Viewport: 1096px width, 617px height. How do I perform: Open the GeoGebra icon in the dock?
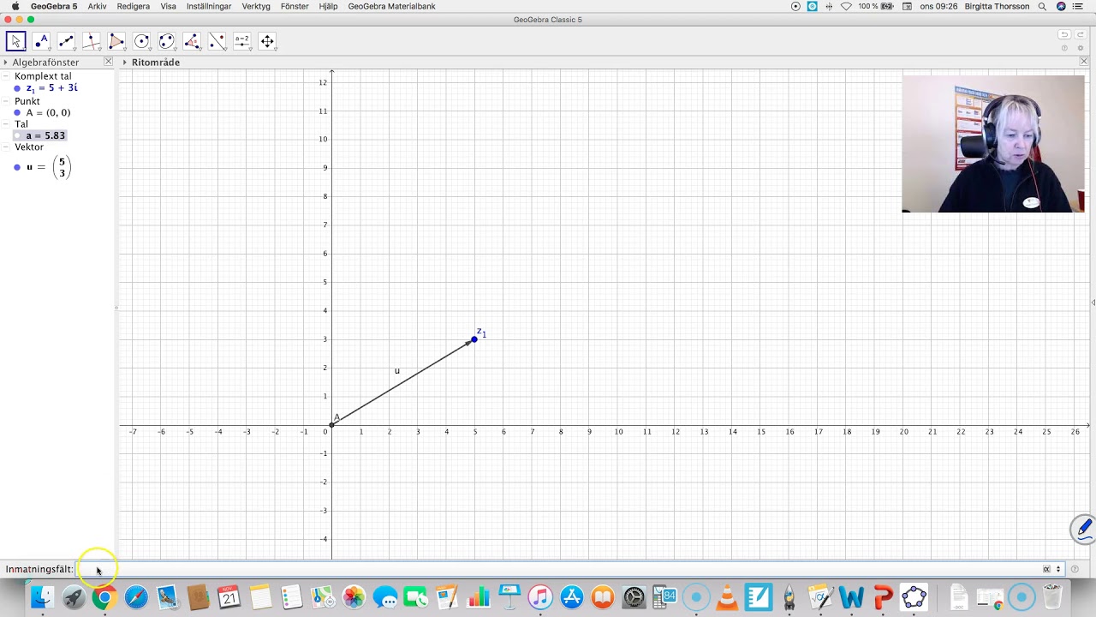click(x=914, y=596)
